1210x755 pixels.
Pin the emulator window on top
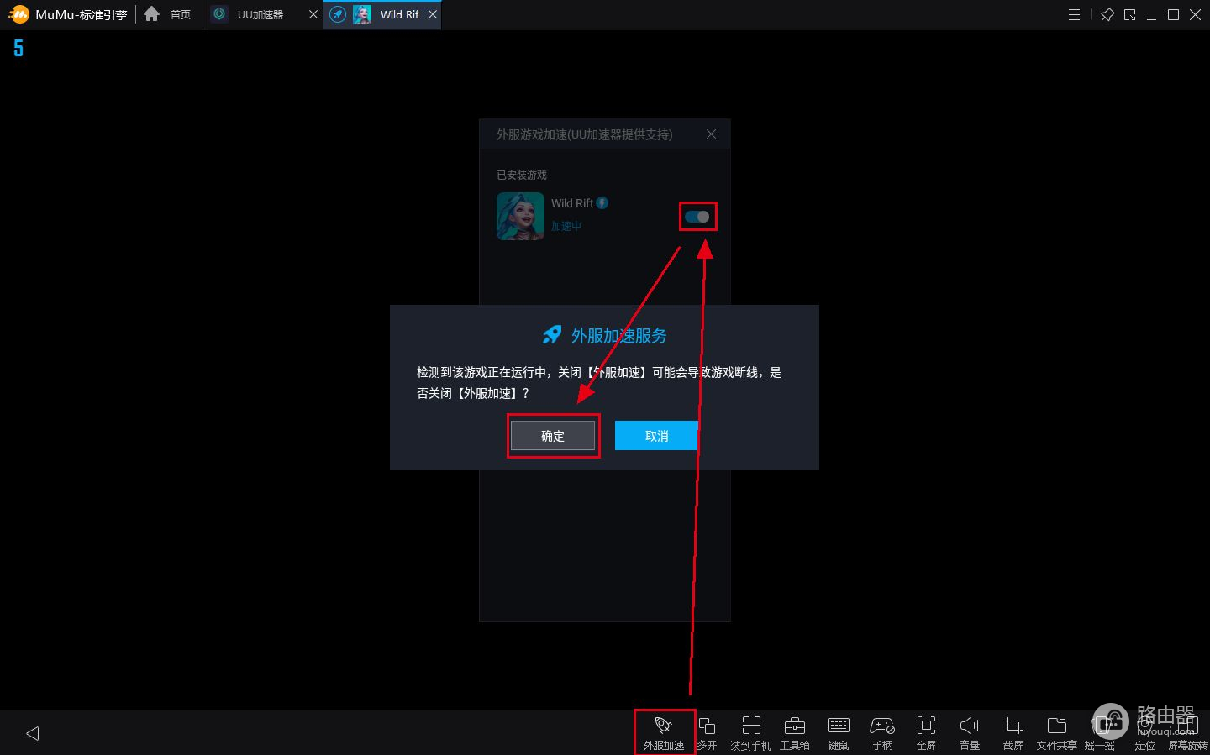click(x=1107, y=15)
